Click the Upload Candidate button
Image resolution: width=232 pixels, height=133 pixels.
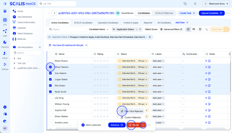[x=212, y=13]
